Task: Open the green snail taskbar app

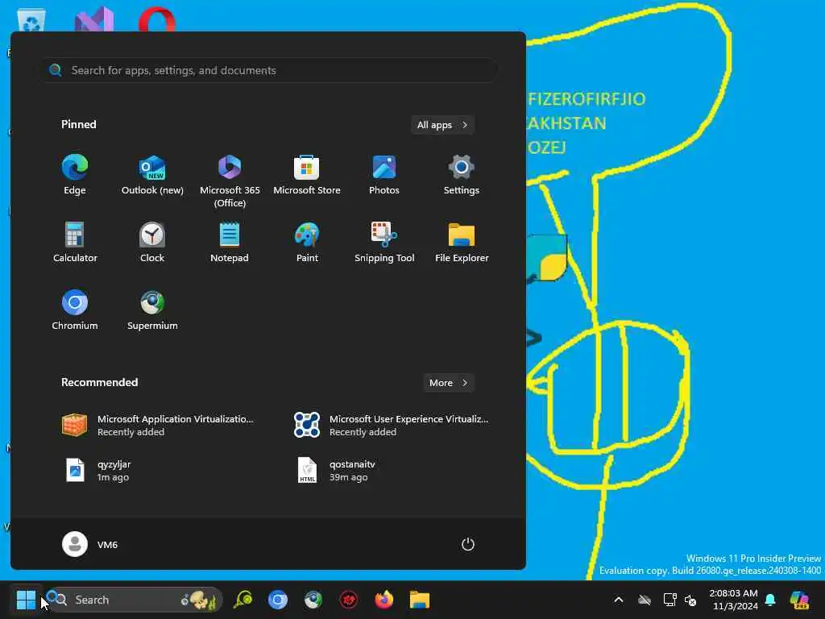Action: click(243, 600)
